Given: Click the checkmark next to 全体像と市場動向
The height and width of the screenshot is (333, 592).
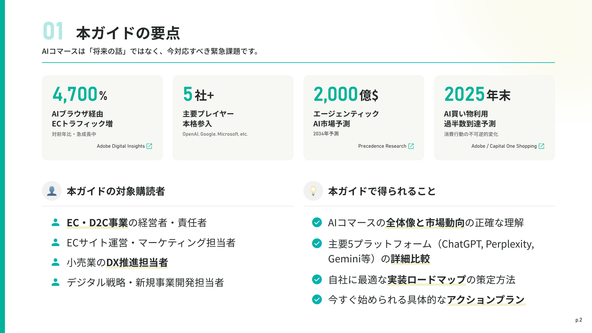Looking at the screenshot, I should [317, 222].
